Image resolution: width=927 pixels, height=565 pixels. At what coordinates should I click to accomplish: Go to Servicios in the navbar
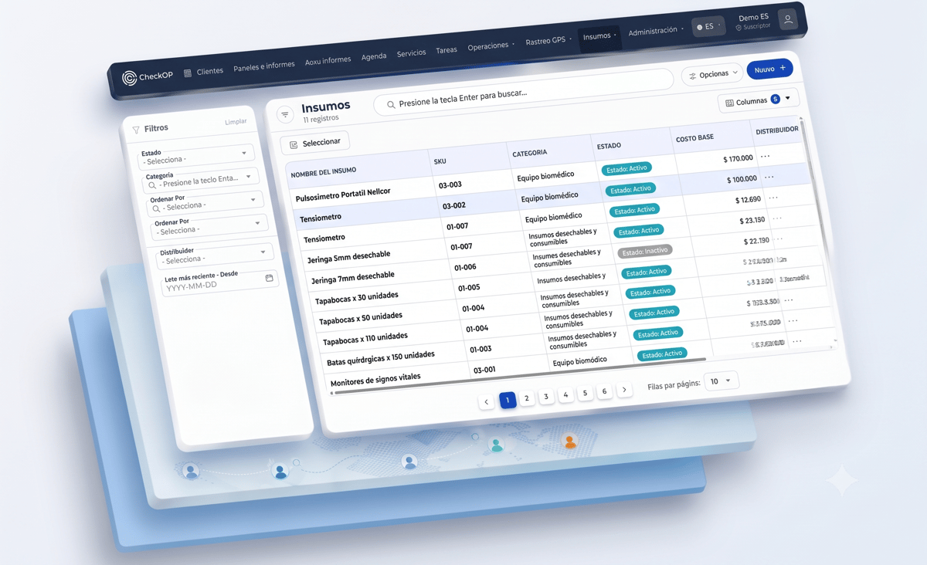411,53
